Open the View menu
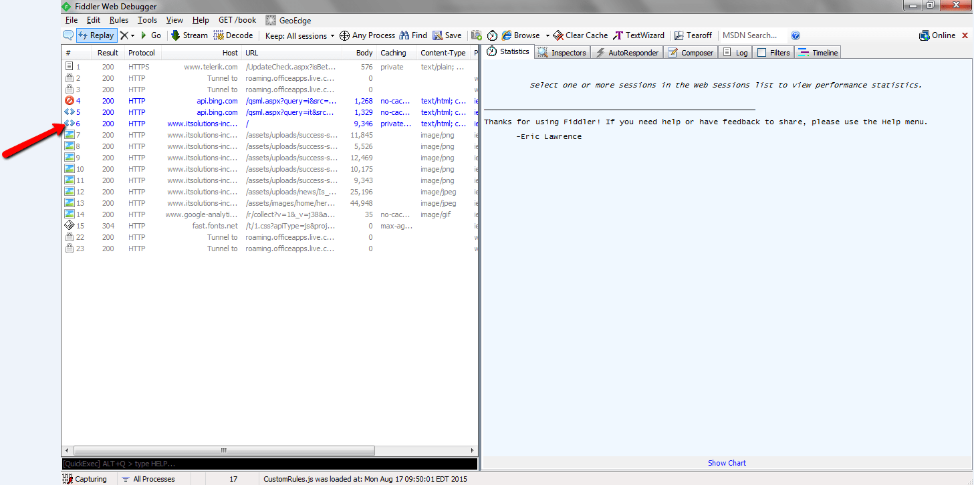This screenshot has width=974, height=485. pyautogui.click(x=174, y=20)
